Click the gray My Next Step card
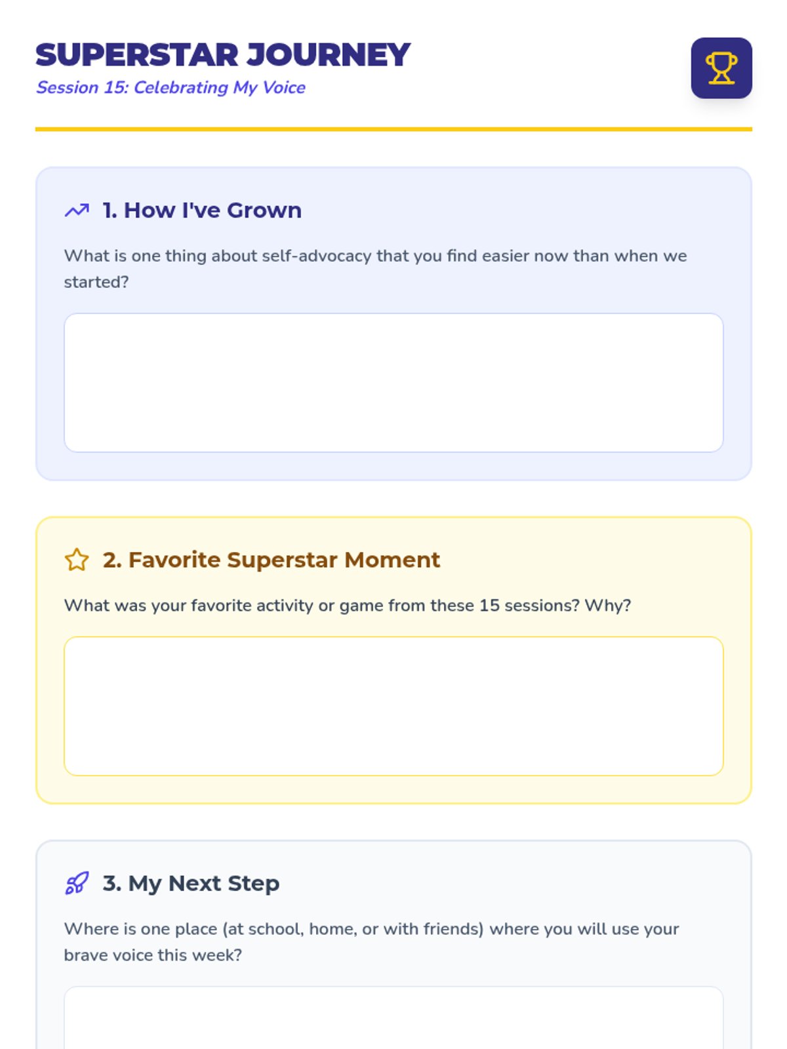The image size is (787, 1049). pyautogui.click(x=393, y=945)
